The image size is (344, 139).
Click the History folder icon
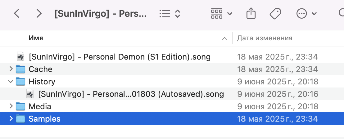(x=20, y=82)
